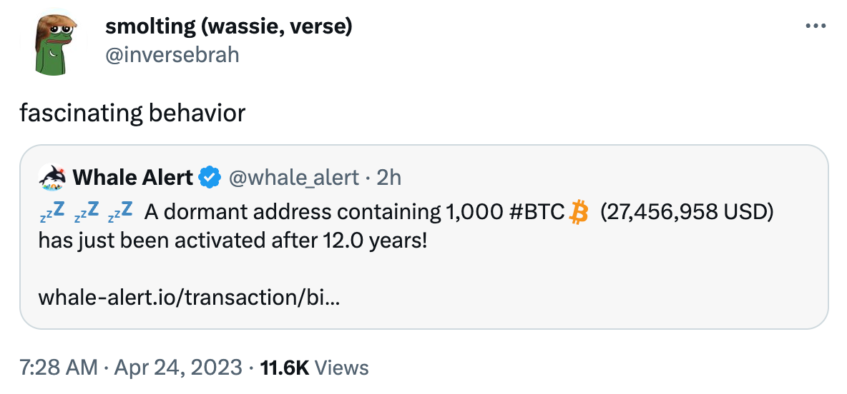Open the 11.6K Views count
The width and height of the screenshot is (847, 394).
coord(314,368)
